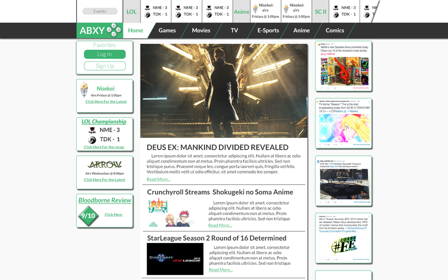Click the NME team logo in LOL Championship
This screenshot has height=280, width=448.
[92, 130]
